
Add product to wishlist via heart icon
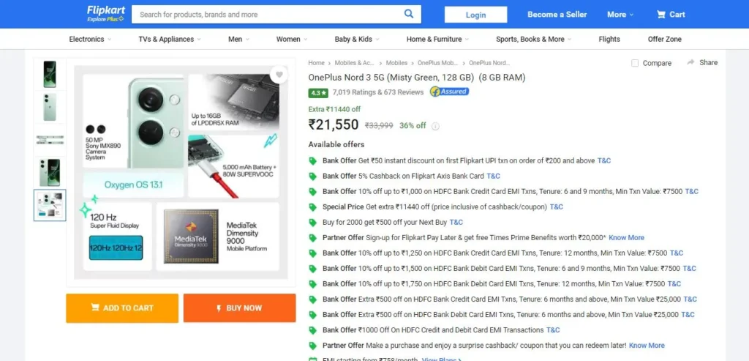(279, 75)
